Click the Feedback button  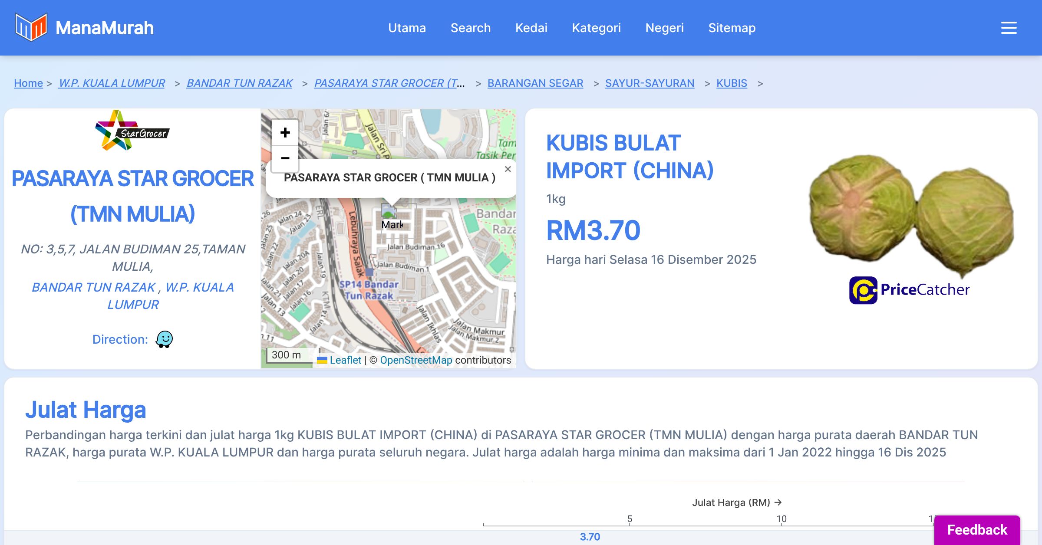pyautogui.click(x=977, y=530)
